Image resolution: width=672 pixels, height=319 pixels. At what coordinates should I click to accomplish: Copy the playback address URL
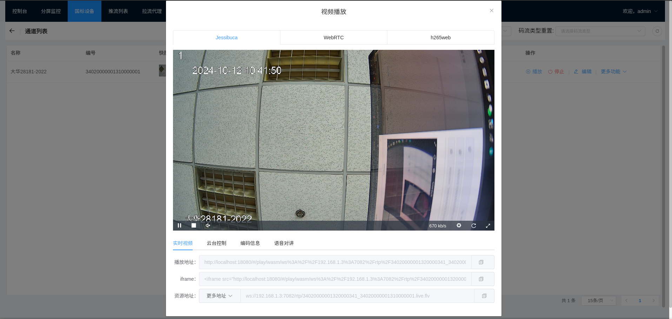tap(481, 262)
